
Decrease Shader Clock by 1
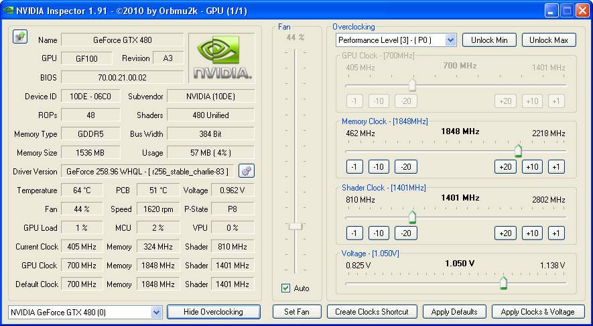354,233
